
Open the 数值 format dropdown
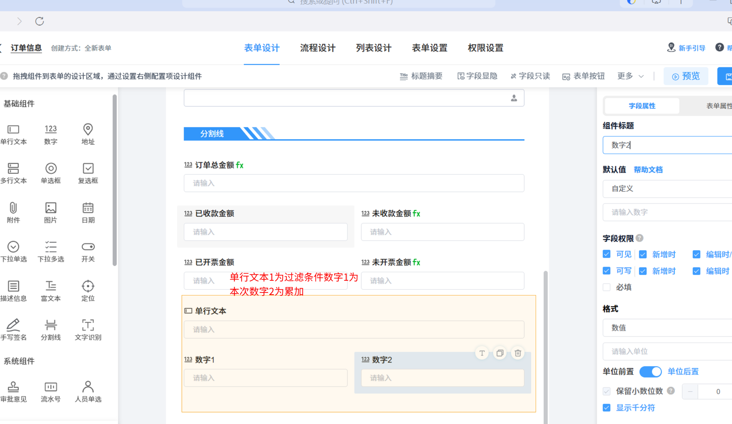coord(667,328)
